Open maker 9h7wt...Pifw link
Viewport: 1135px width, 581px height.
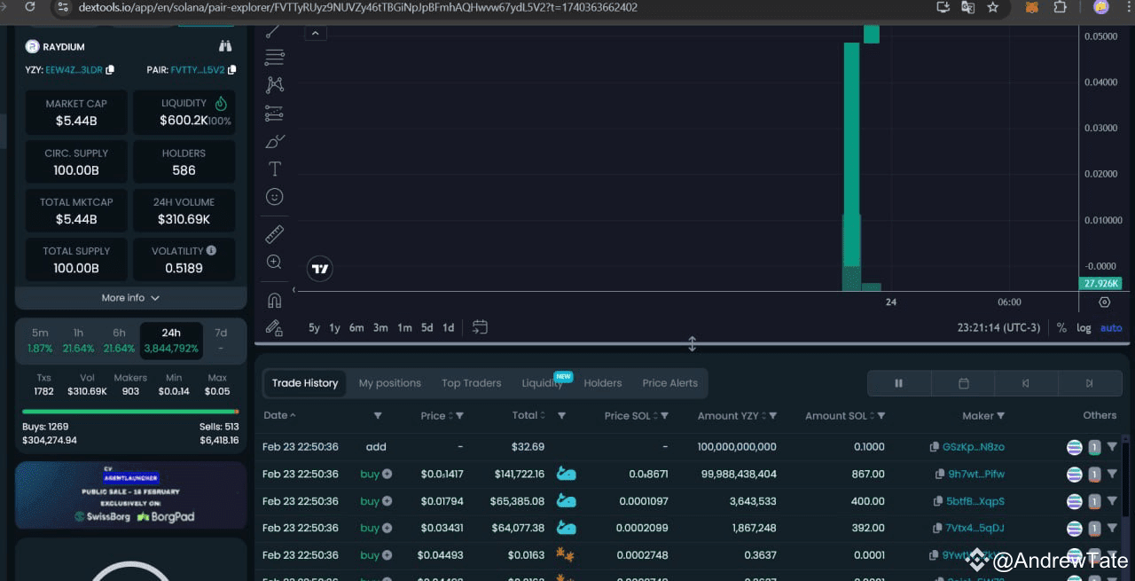pos(976,474)
